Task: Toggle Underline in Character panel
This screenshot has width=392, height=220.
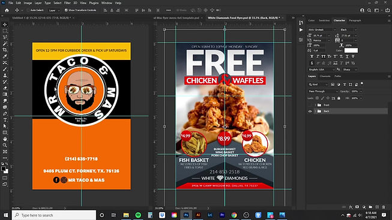Action: pyautogui.click(x=347, y=56)
